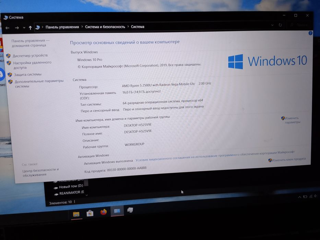
Task: Go up one level with up arrow
Action: click(30, 28)
